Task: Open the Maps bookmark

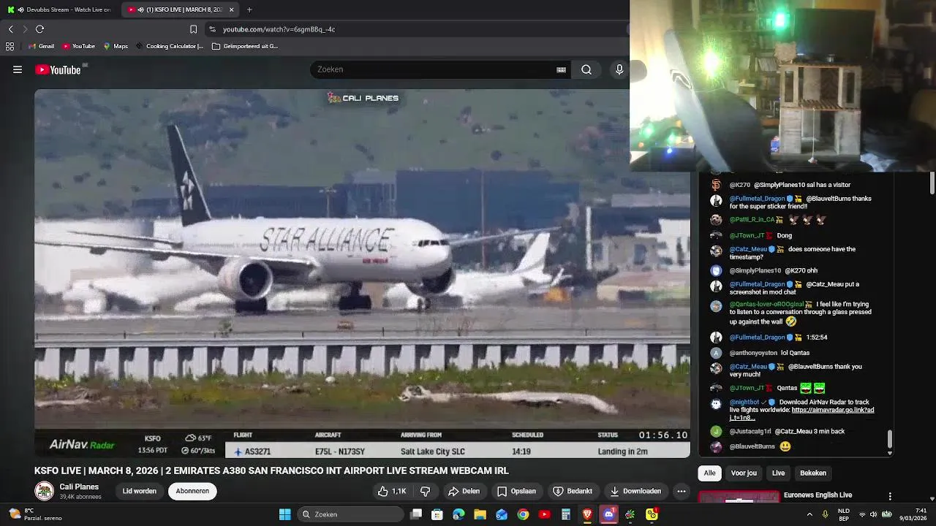Action: pos(116,46)
